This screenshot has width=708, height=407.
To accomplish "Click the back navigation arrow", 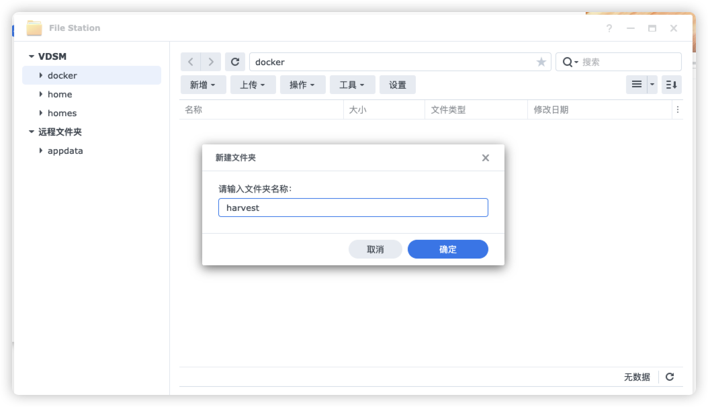I will point(191,62).
